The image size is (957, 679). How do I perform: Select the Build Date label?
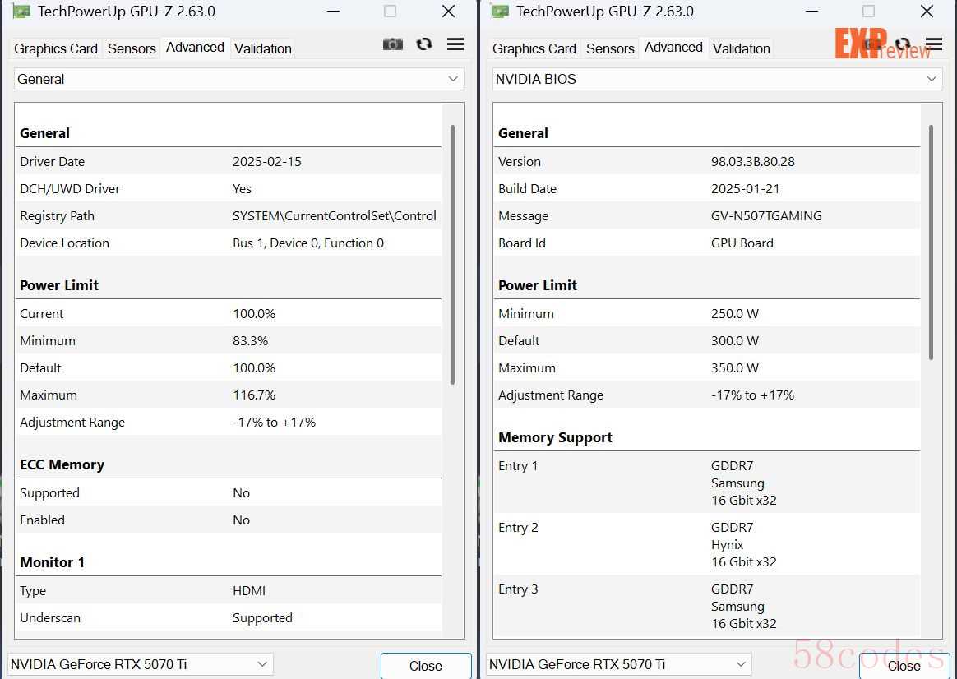tap(527, 189)
